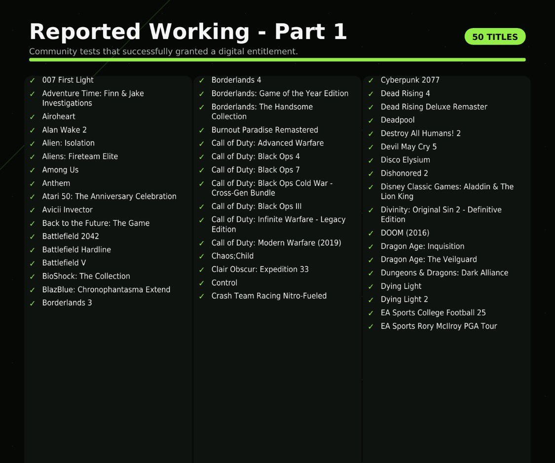Screen dimensions: 555x463
Task: Click the checkmark next to Chaos;Child
Action: pos(201,256)
